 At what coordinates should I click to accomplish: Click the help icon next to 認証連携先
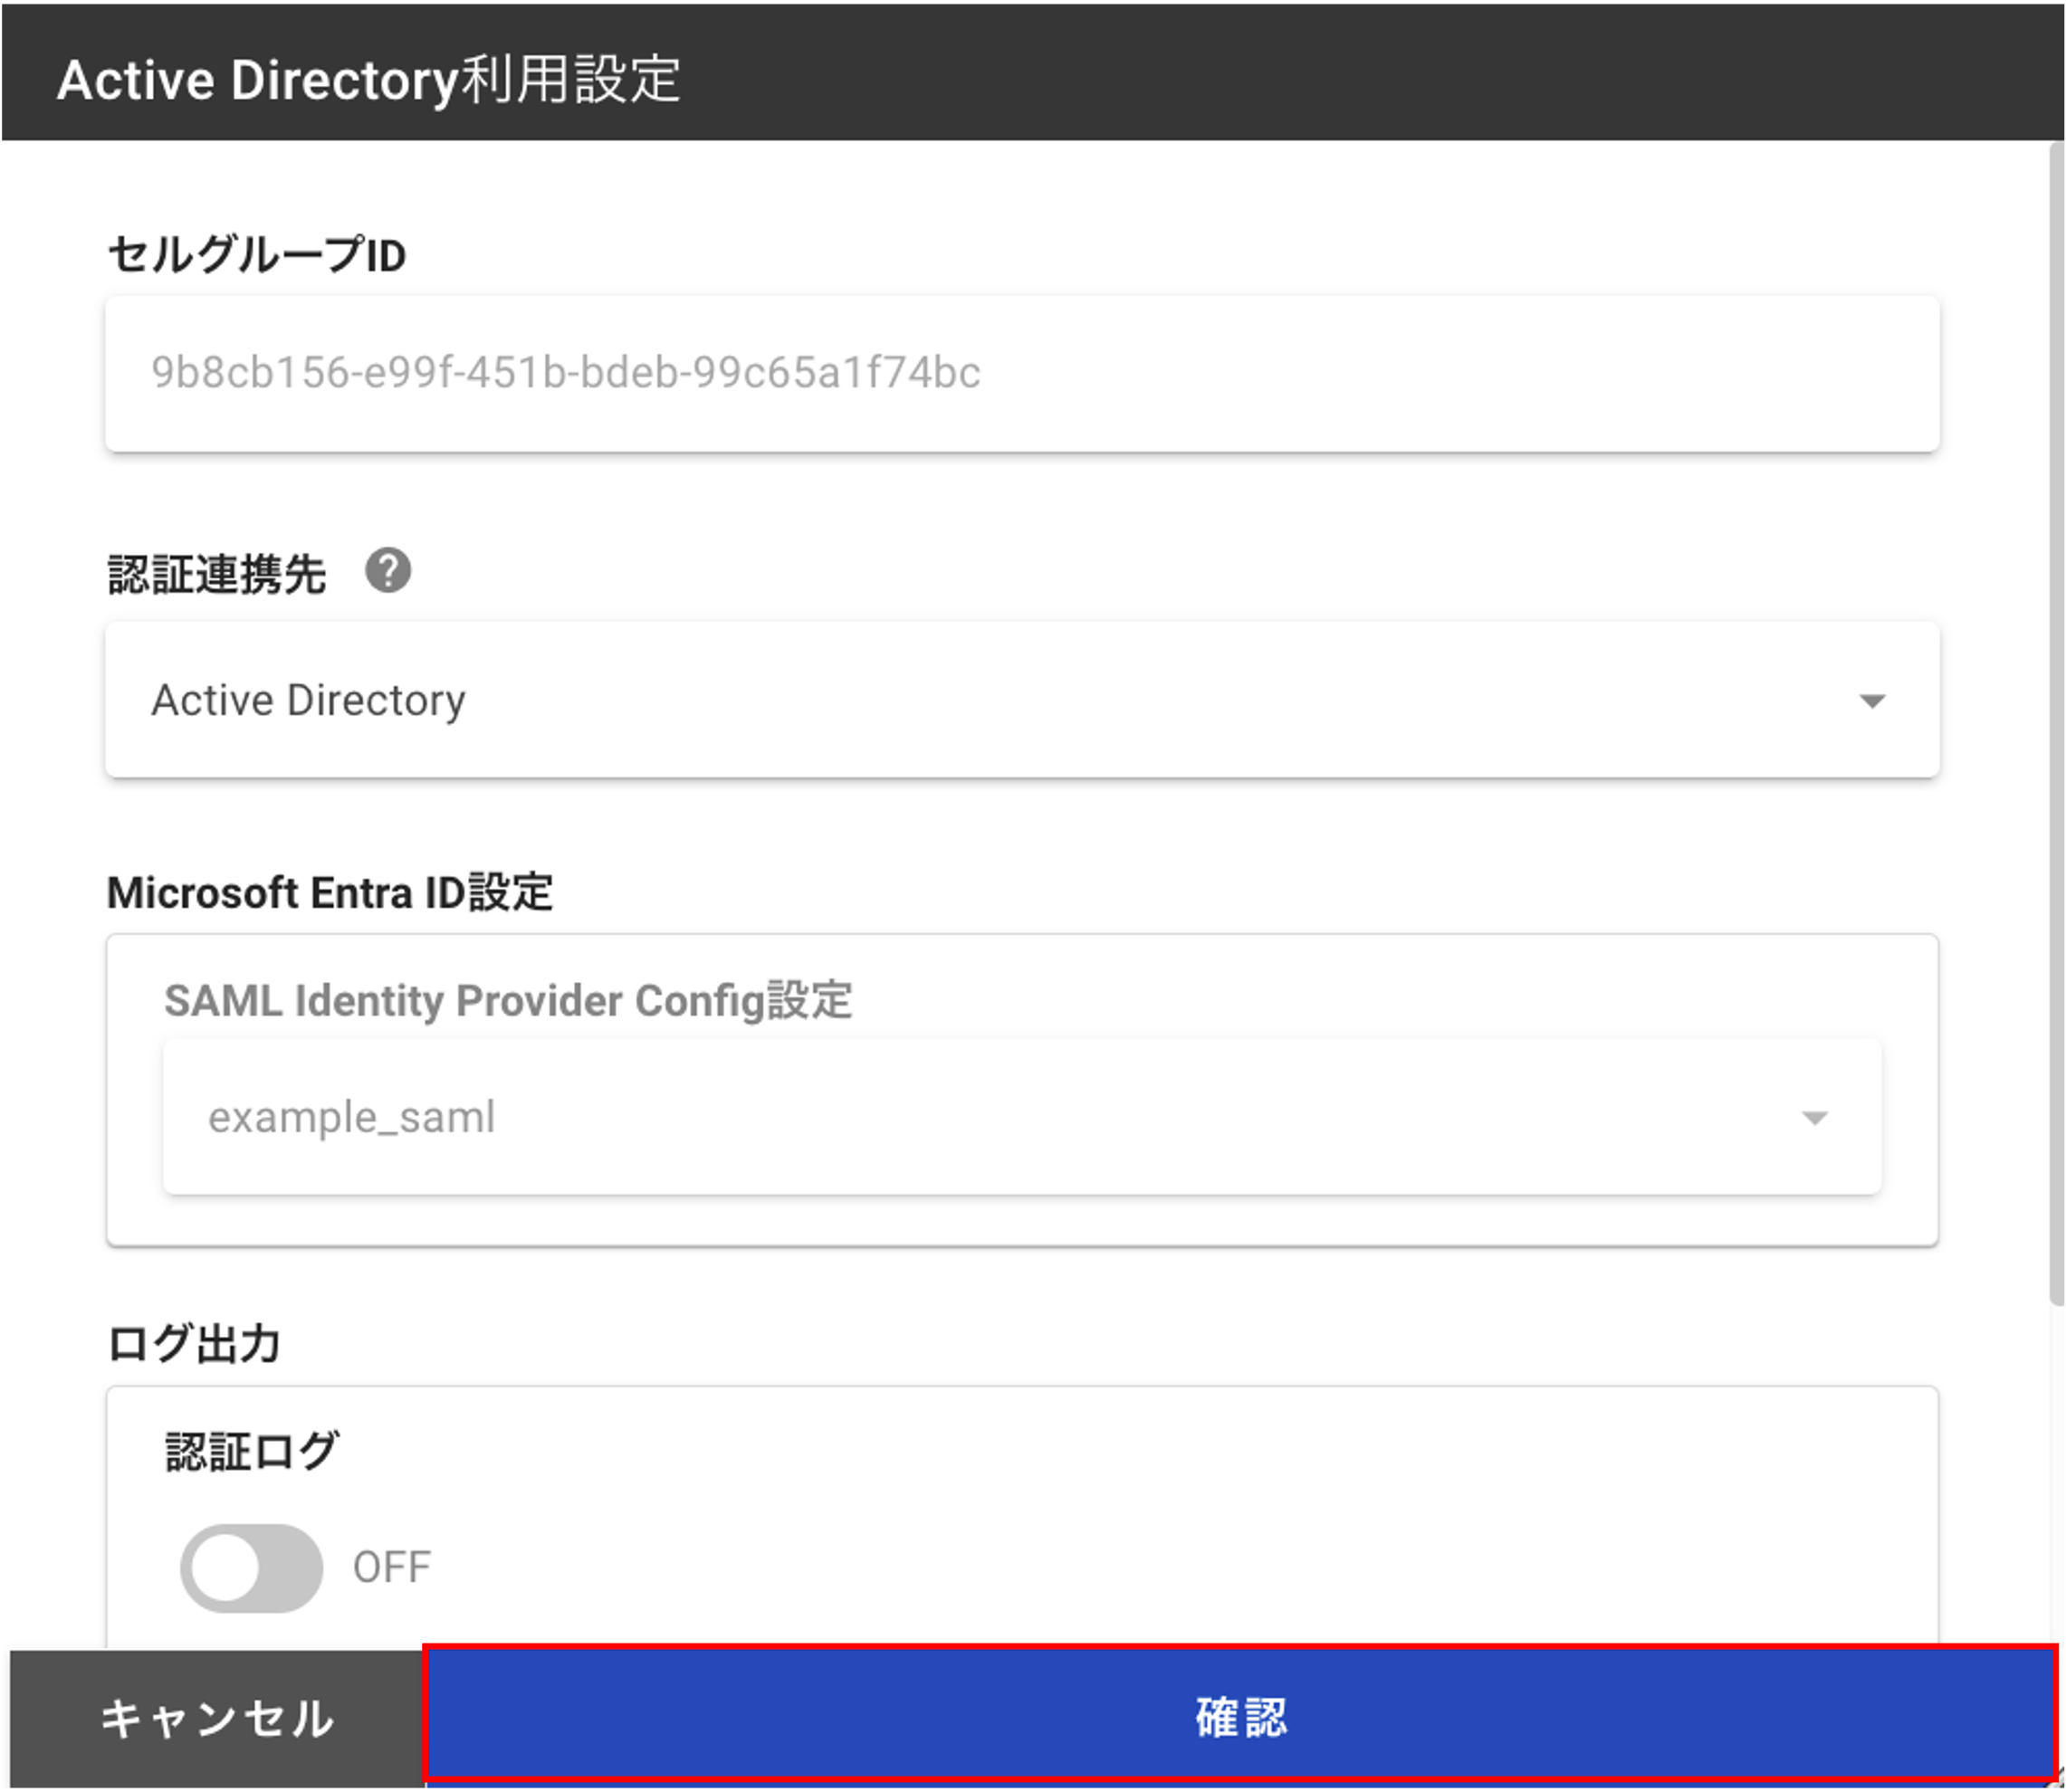388,571
